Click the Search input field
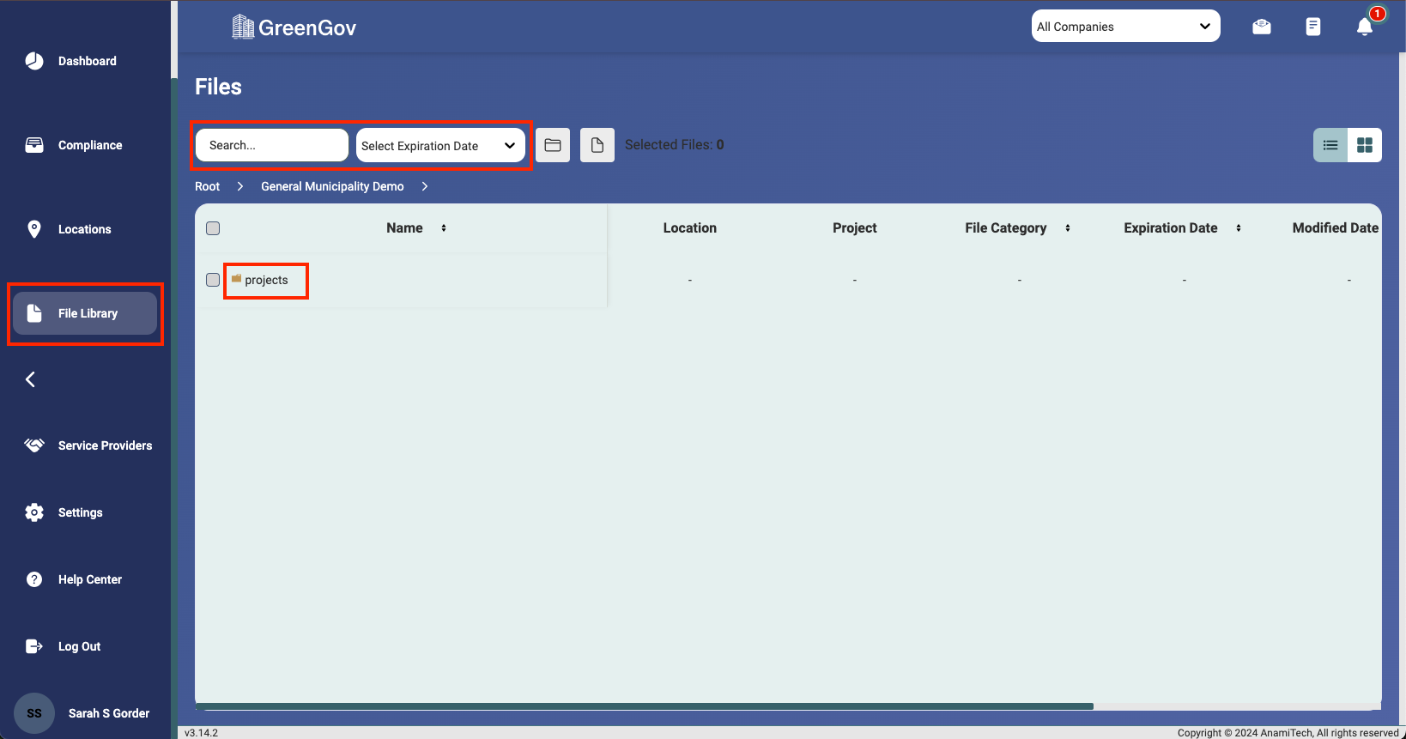 272,145
